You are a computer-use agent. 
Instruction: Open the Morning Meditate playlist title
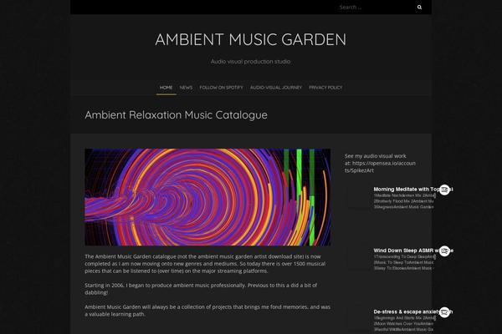coord(406,189)
